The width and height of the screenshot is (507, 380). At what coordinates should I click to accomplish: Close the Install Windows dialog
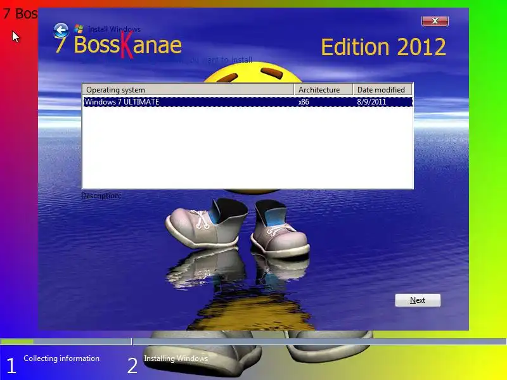click(x=435, y=22)
